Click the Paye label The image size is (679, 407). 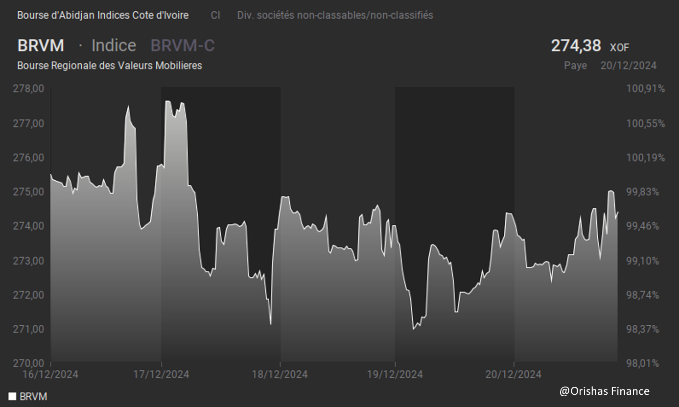(575, 66)
